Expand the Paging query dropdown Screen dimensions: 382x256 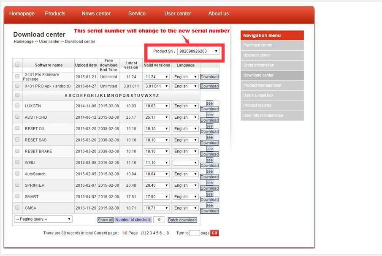click(x=43, y=219)
